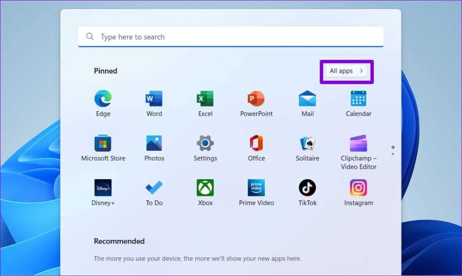
Task: Open Microsoft To Do
Action: coord(154,189)
